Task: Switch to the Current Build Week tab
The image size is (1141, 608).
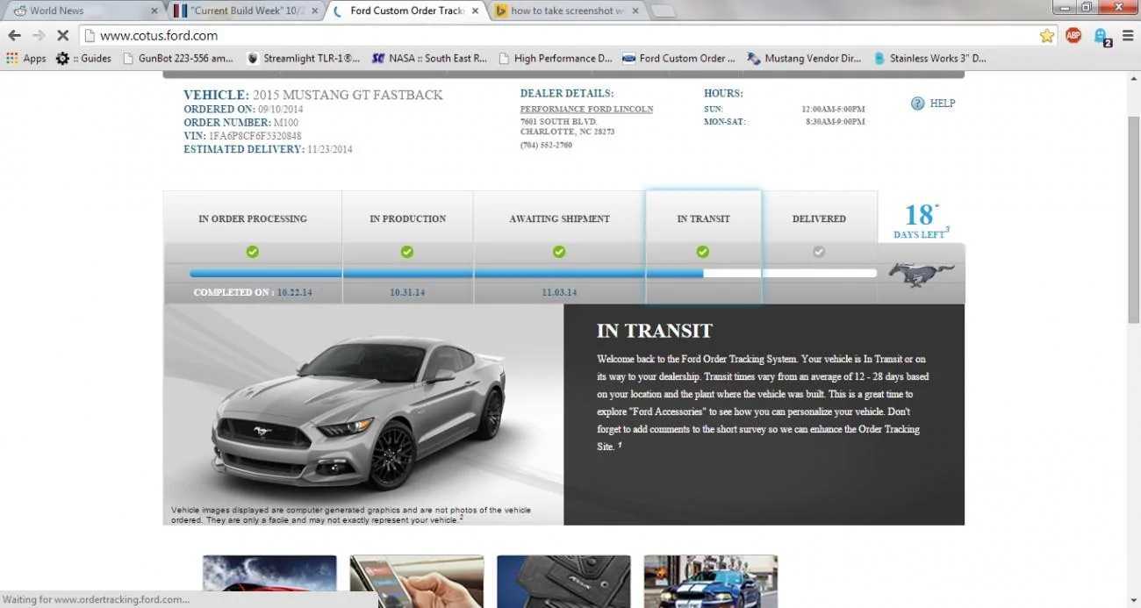Action: click(246, 11)
